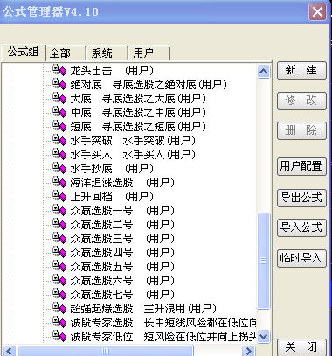Switch to the 公式组 tab
332x356 pixels.
[23, 52]
